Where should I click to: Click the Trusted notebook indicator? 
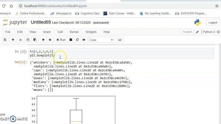(x=187, y=32)
